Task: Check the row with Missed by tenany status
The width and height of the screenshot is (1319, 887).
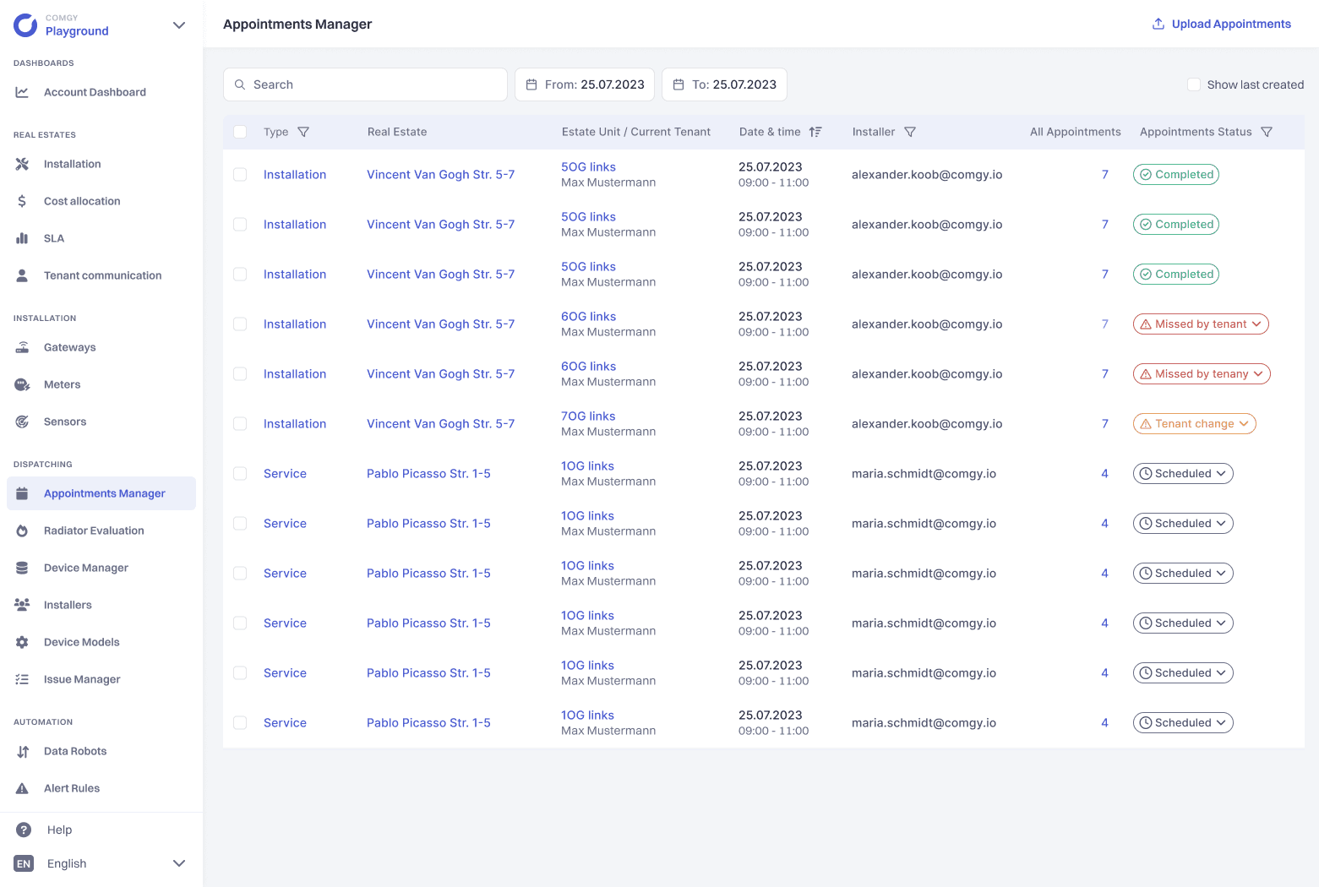Action: [x=240, y=373]
